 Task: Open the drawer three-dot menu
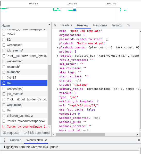click(4, 140)
